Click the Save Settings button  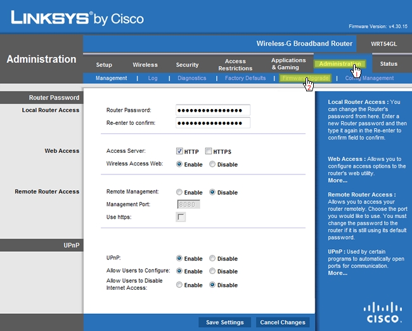coord(224,322)
